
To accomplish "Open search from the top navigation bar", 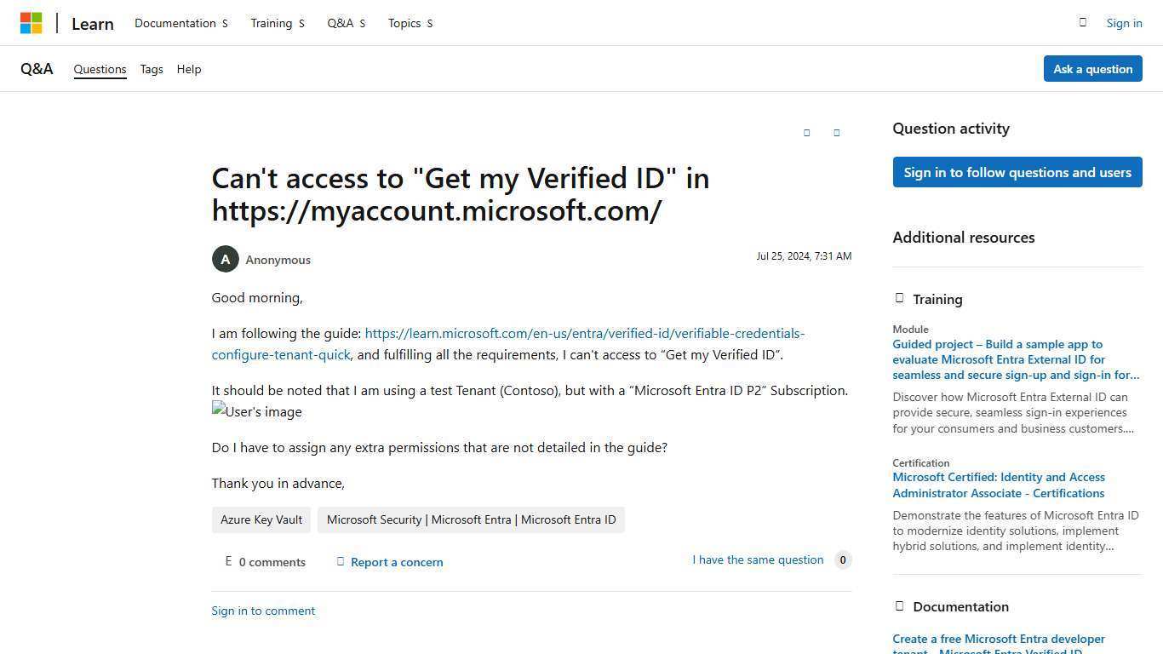I will coord(1083,22).
